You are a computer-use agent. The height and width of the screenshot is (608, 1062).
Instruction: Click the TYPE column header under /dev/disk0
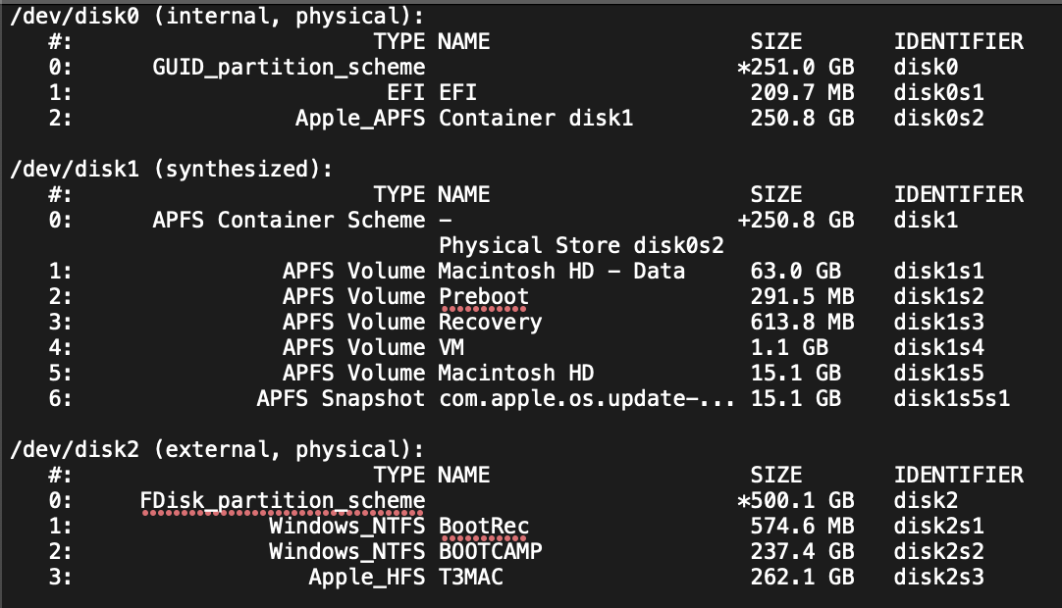pos(399,42)
